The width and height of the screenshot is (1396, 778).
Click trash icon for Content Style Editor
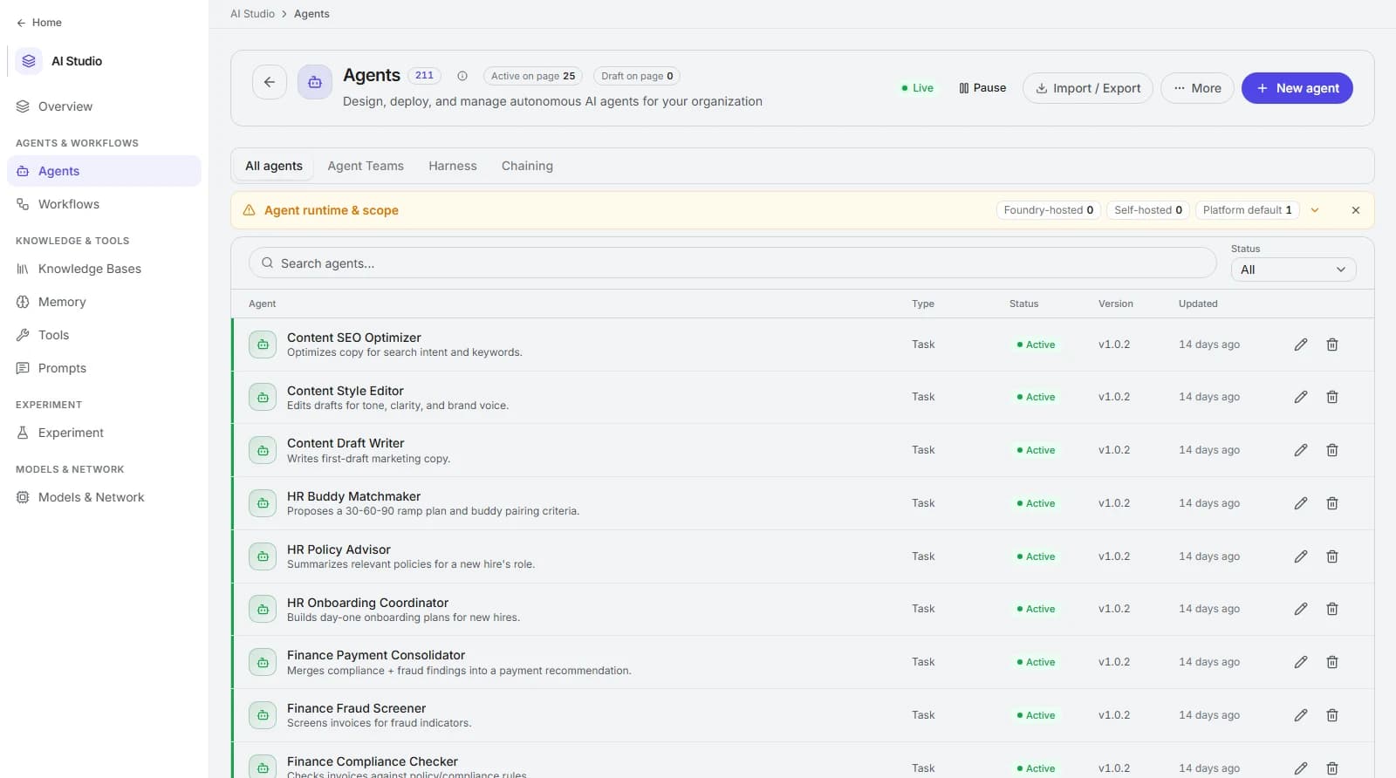pyautogui.click(x=1332, y=397)
